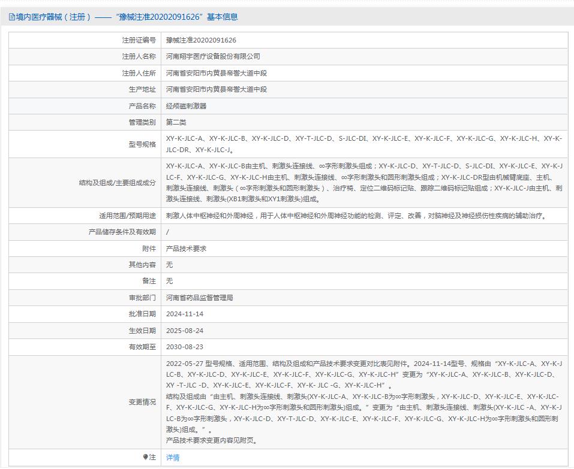Click the 批准日期 label
This screenshot has width=574, height=469.
(142, 314)
